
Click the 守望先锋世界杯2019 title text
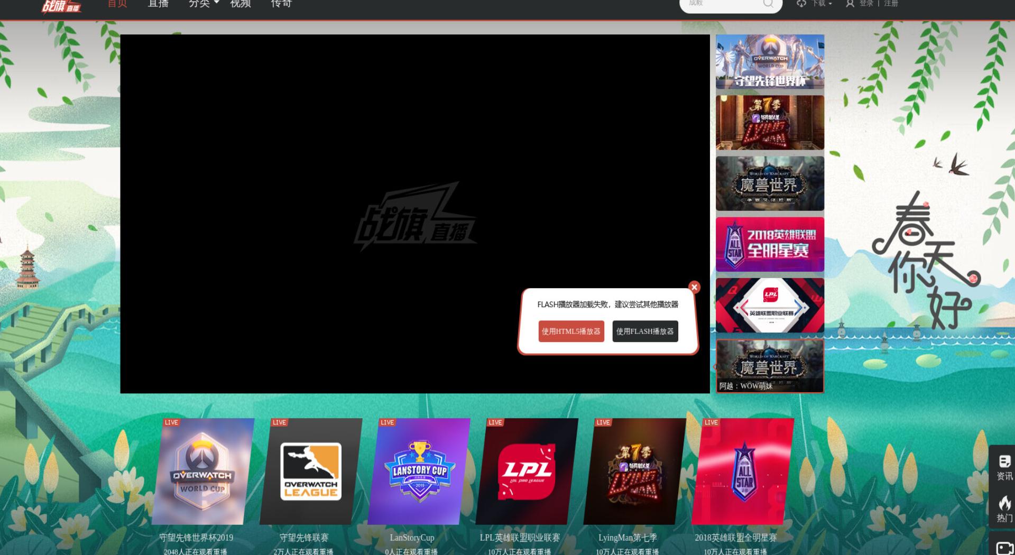(196, 538)
